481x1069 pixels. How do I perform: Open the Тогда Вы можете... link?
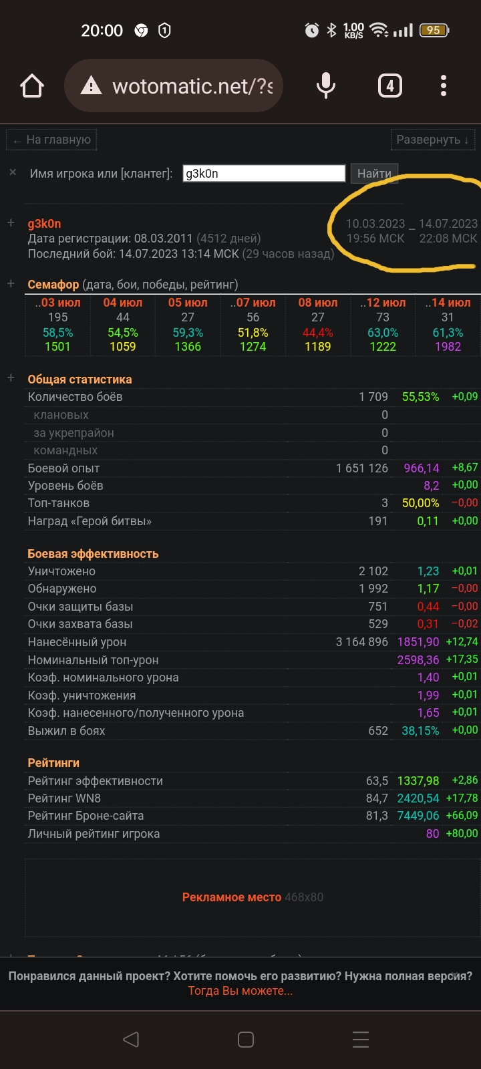tap(240, 991)
